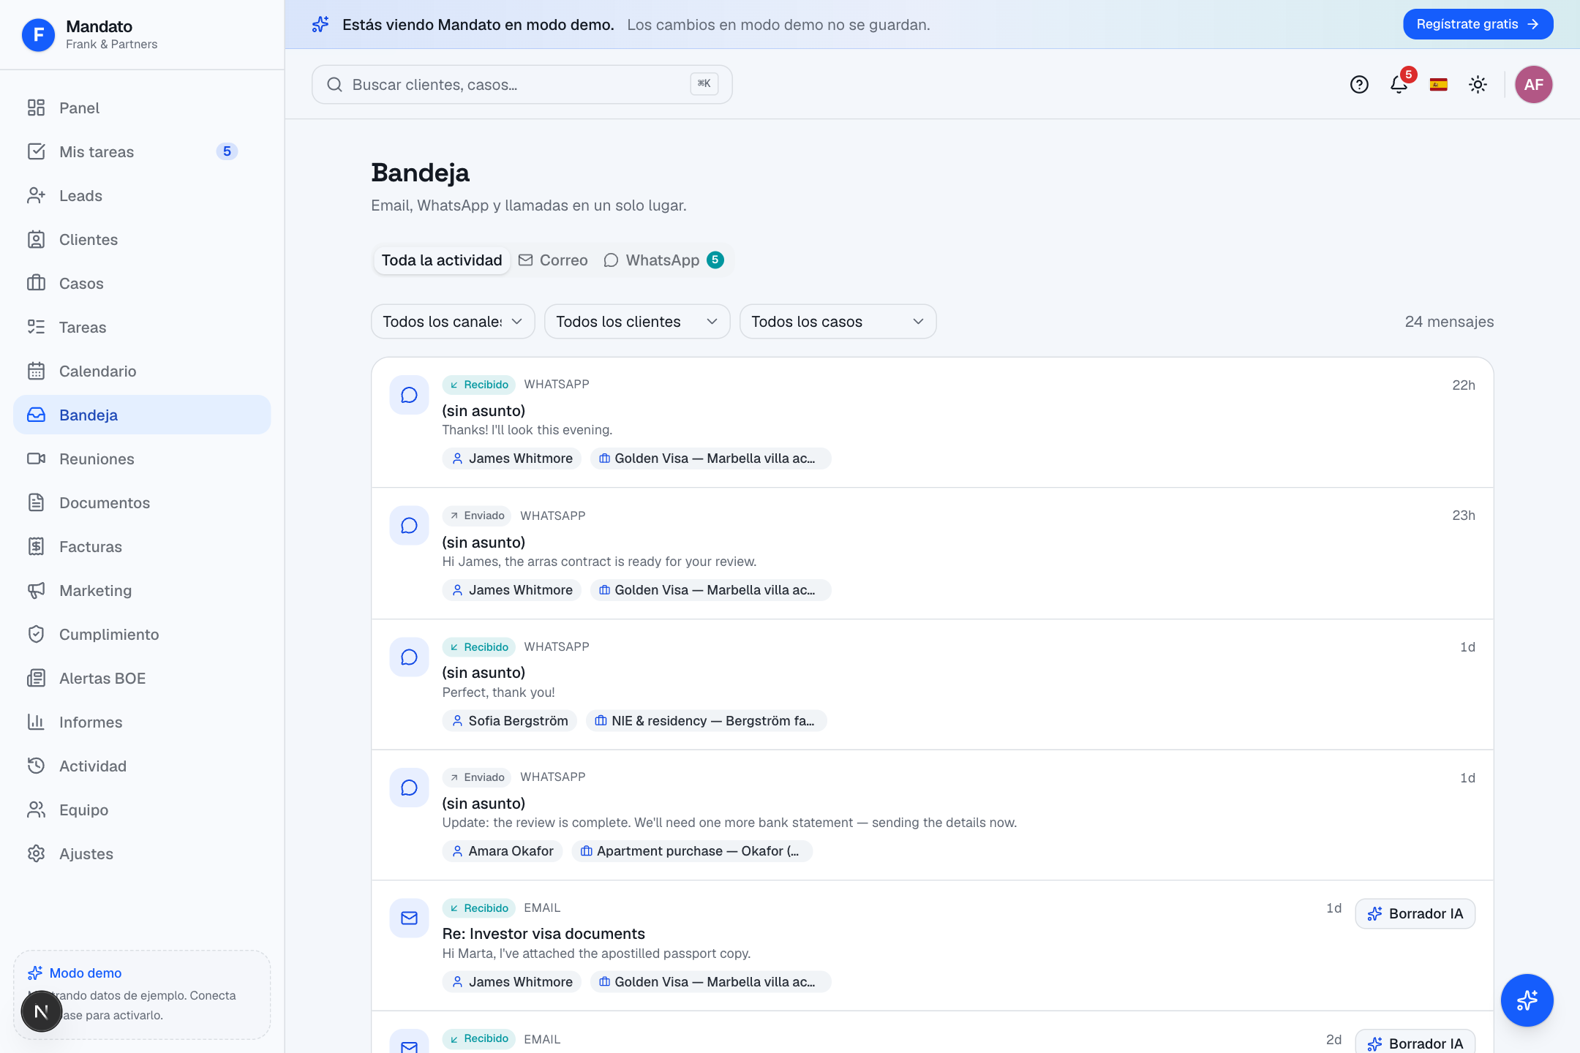Click the Documentos file icon
Viewport: 1580px width, 1053px height.
(36, 503)
